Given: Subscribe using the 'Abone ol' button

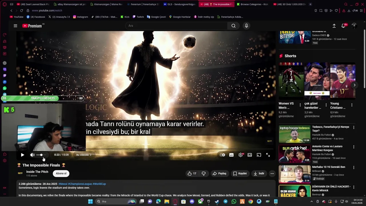Looking at the screenshot, I should click(61, 173).
